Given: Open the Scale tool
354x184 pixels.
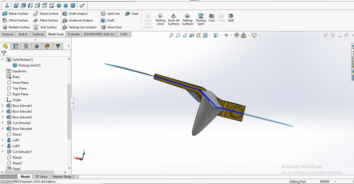Looking at the screenshot, I should click(132, 14).
